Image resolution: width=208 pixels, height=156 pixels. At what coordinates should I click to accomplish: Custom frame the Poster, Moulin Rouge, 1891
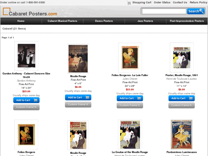pos(182,105)
